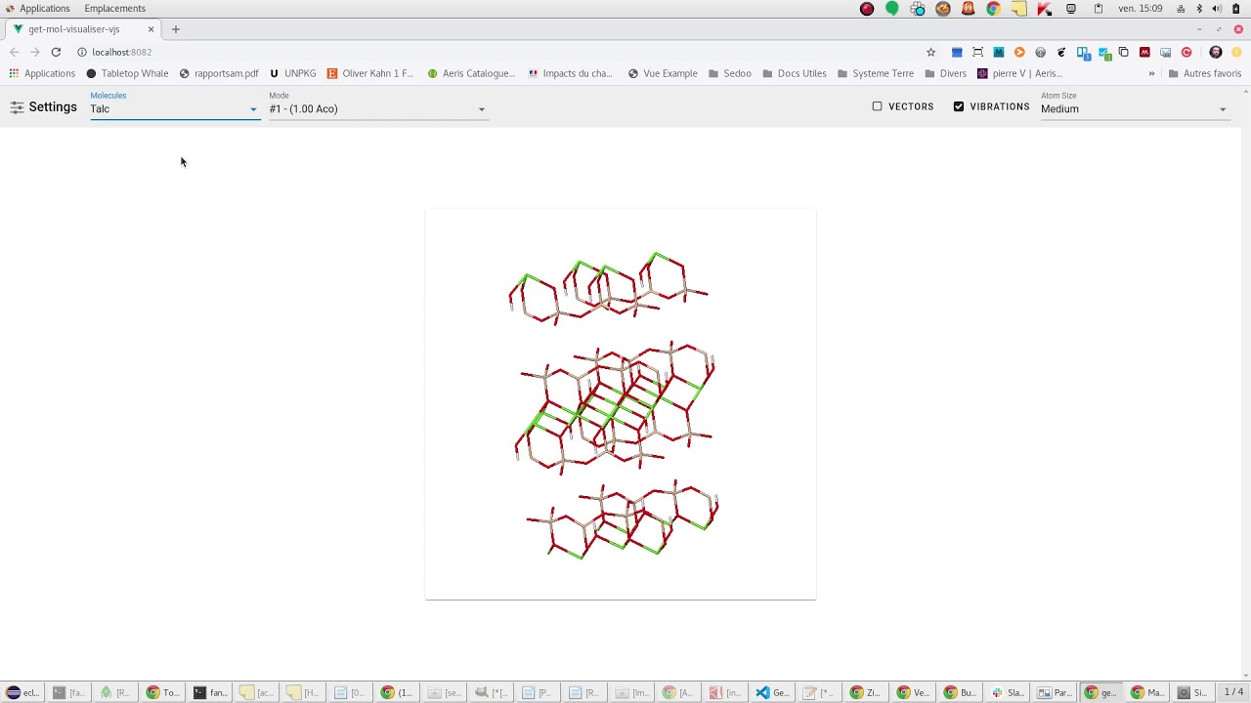Viewport: 1251px width, 703px height.
Task: Switch to terminal 'fan...' in taskbar
Action: [211, 692]
